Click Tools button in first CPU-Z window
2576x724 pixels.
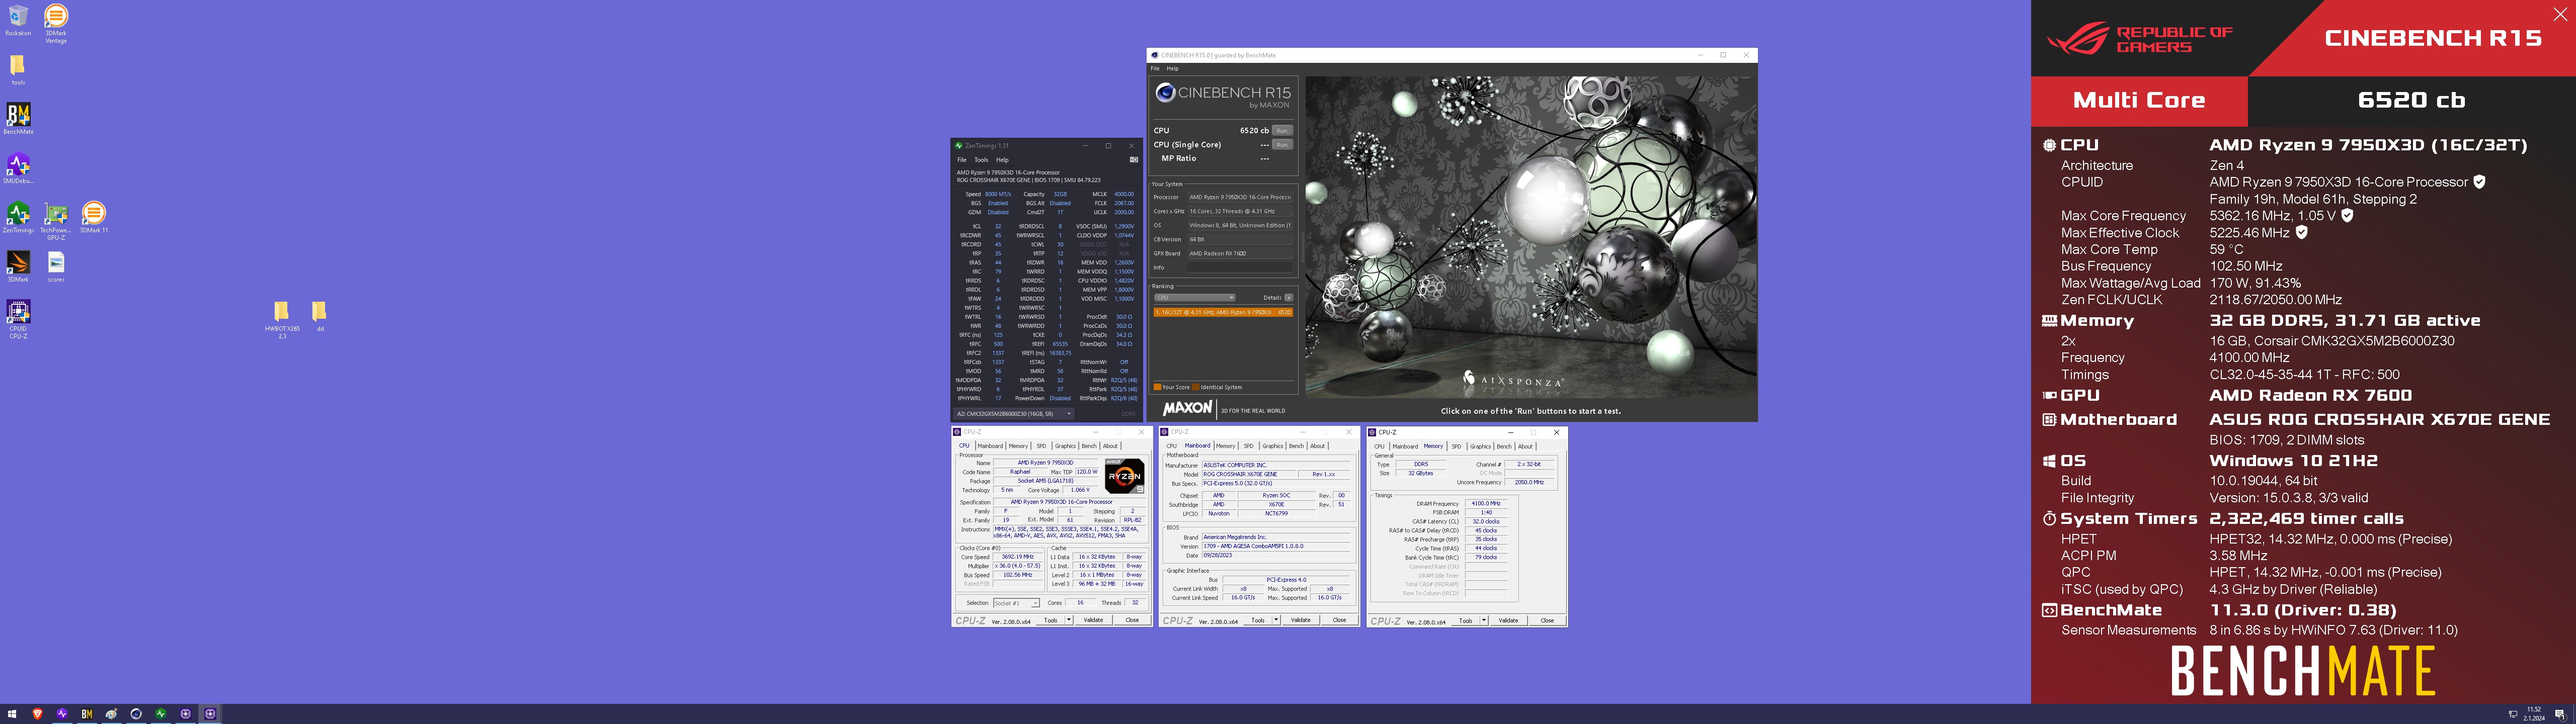click(1050, 620)
